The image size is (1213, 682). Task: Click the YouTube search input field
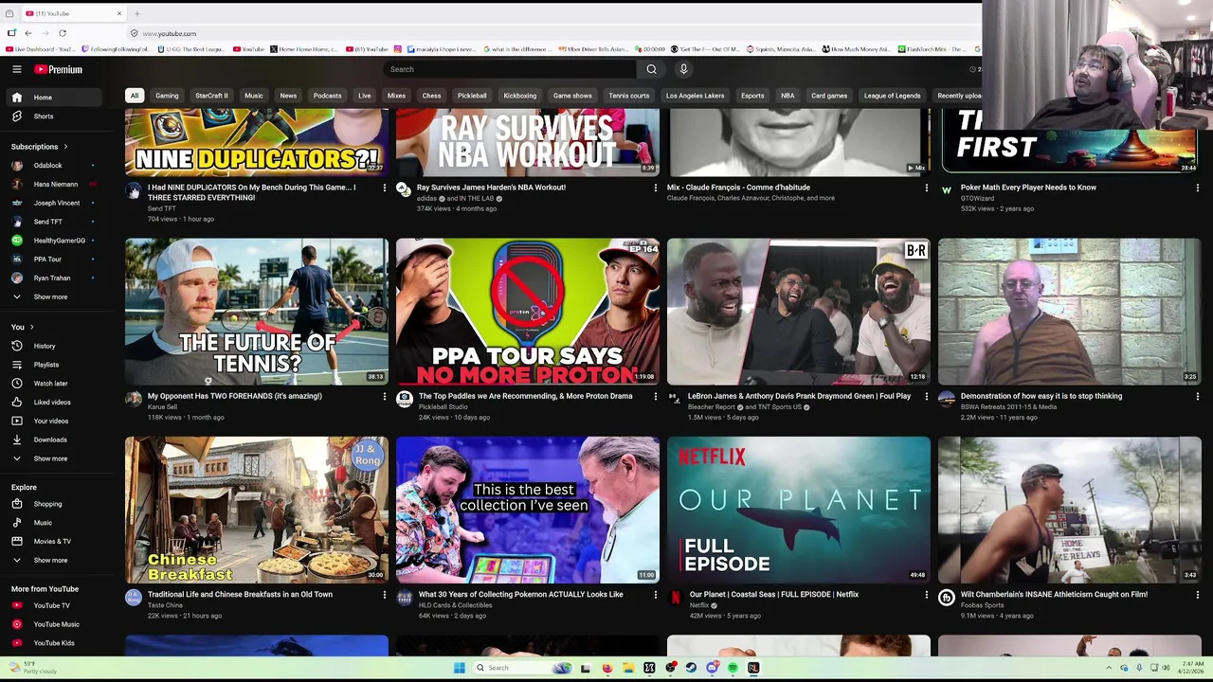[x=510, y=69]
